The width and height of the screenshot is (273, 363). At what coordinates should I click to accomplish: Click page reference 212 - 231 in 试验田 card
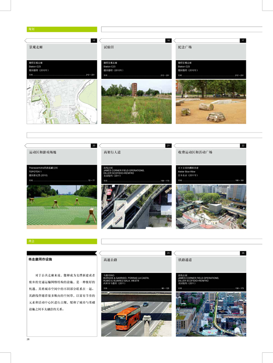(x=165, y=75)
